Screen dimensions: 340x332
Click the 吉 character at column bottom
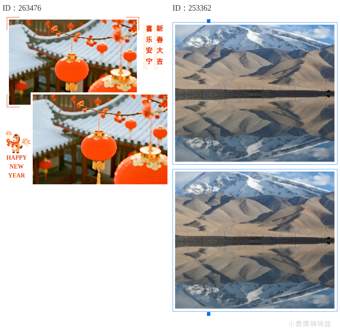[x=160, y=61]
